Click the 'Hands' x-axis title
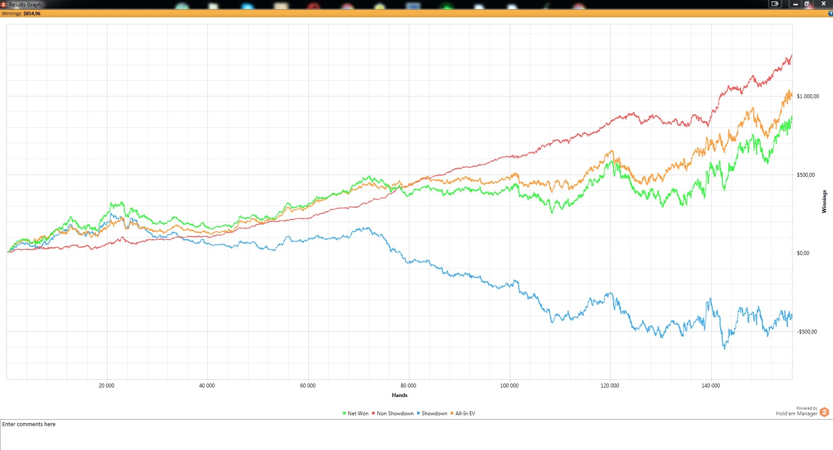833x450 pixels. pyautogui.click(x=399, y=395)
